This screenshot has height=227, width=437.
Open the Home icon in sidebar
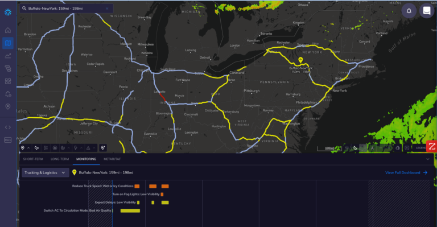tap(8, 30)
